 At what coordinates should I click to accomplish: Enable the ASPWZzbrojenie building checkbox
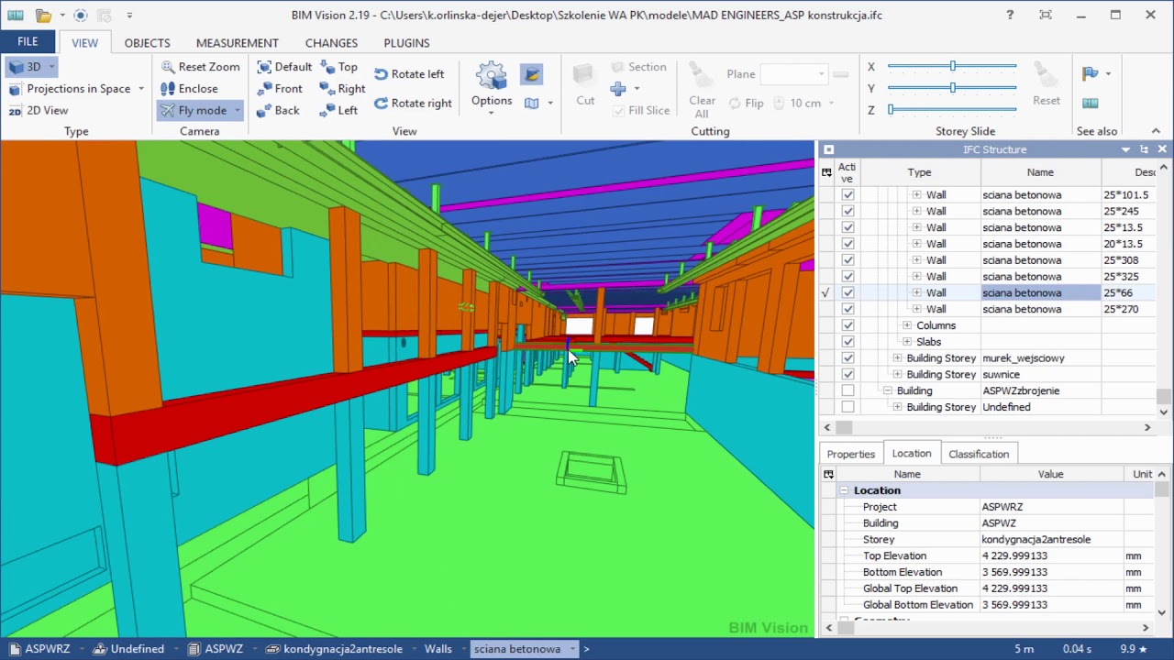click(x=847, y=390)
